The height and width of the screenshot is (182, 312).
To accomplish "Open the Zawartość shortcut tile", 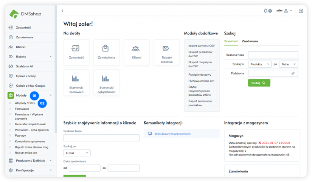I will pos(76,52).
